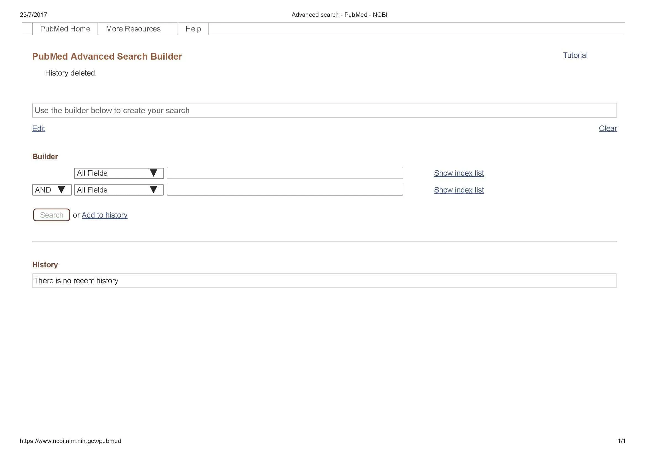The width and height of the screenshot is (646, 456).
Task: Open the Tutorial link
Action: (575, 55)
